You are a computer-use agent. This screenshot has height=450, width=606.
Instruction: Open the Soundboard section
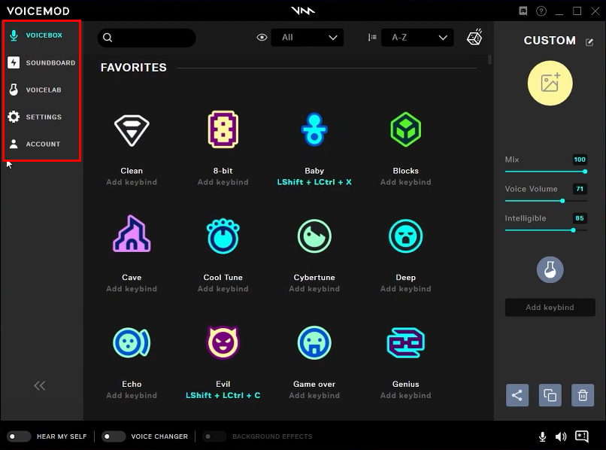click(x=41, y=62)
